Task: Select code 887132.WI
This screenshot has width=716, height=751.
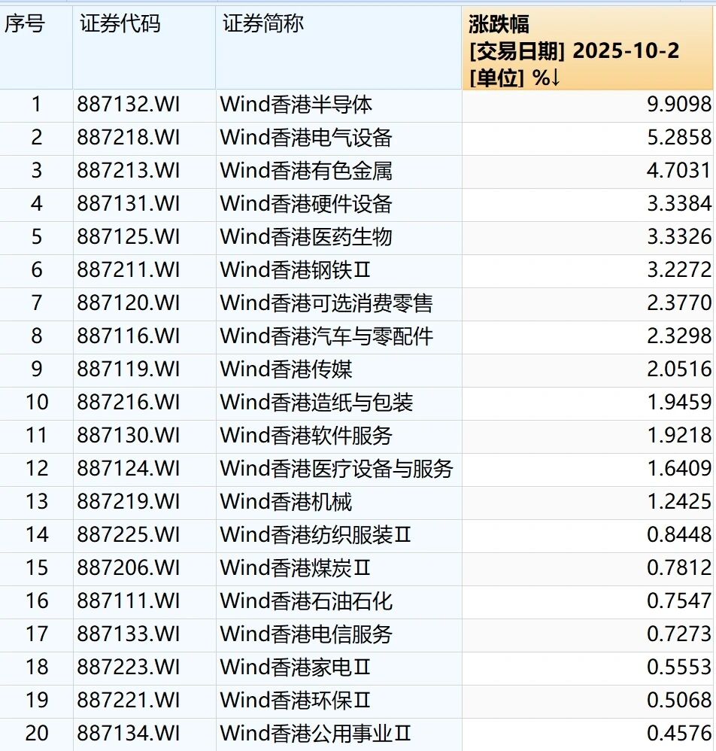Action: (129, 105)
